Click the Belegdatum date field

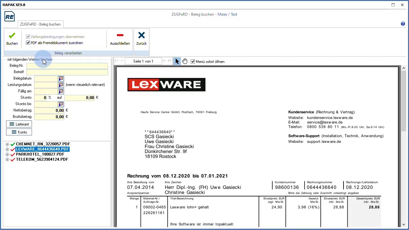click(x=46, y=79)
